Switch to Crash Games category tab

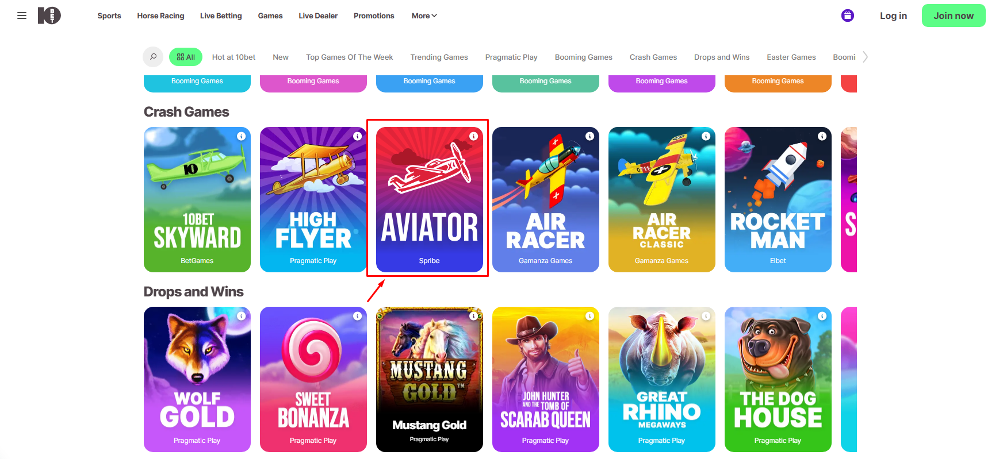pyautogui.click(x=653, y=57)
